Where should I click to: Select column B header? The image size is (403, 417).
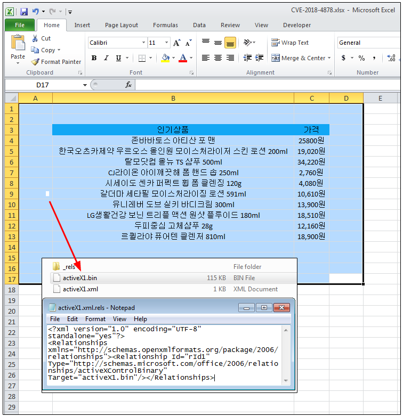(173, 99)
